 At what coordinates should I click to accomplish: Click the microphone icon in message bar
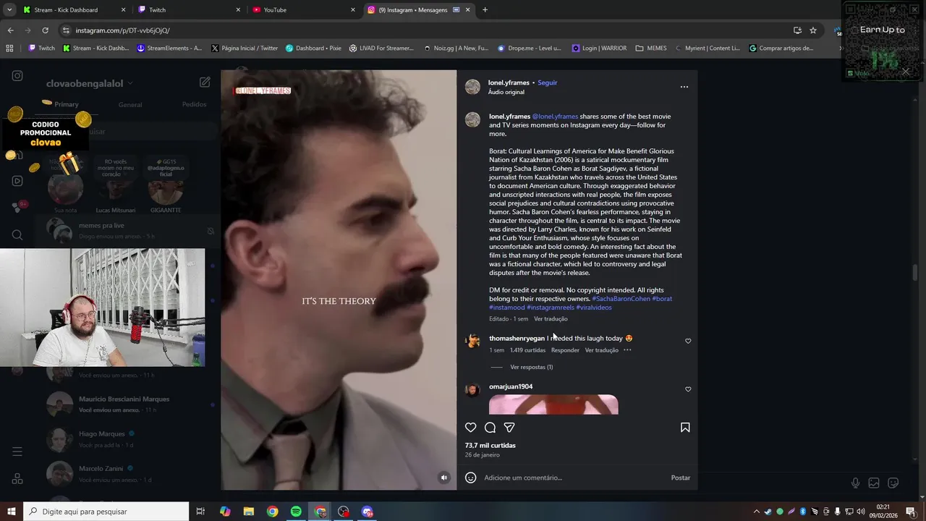tap(855, 483)
